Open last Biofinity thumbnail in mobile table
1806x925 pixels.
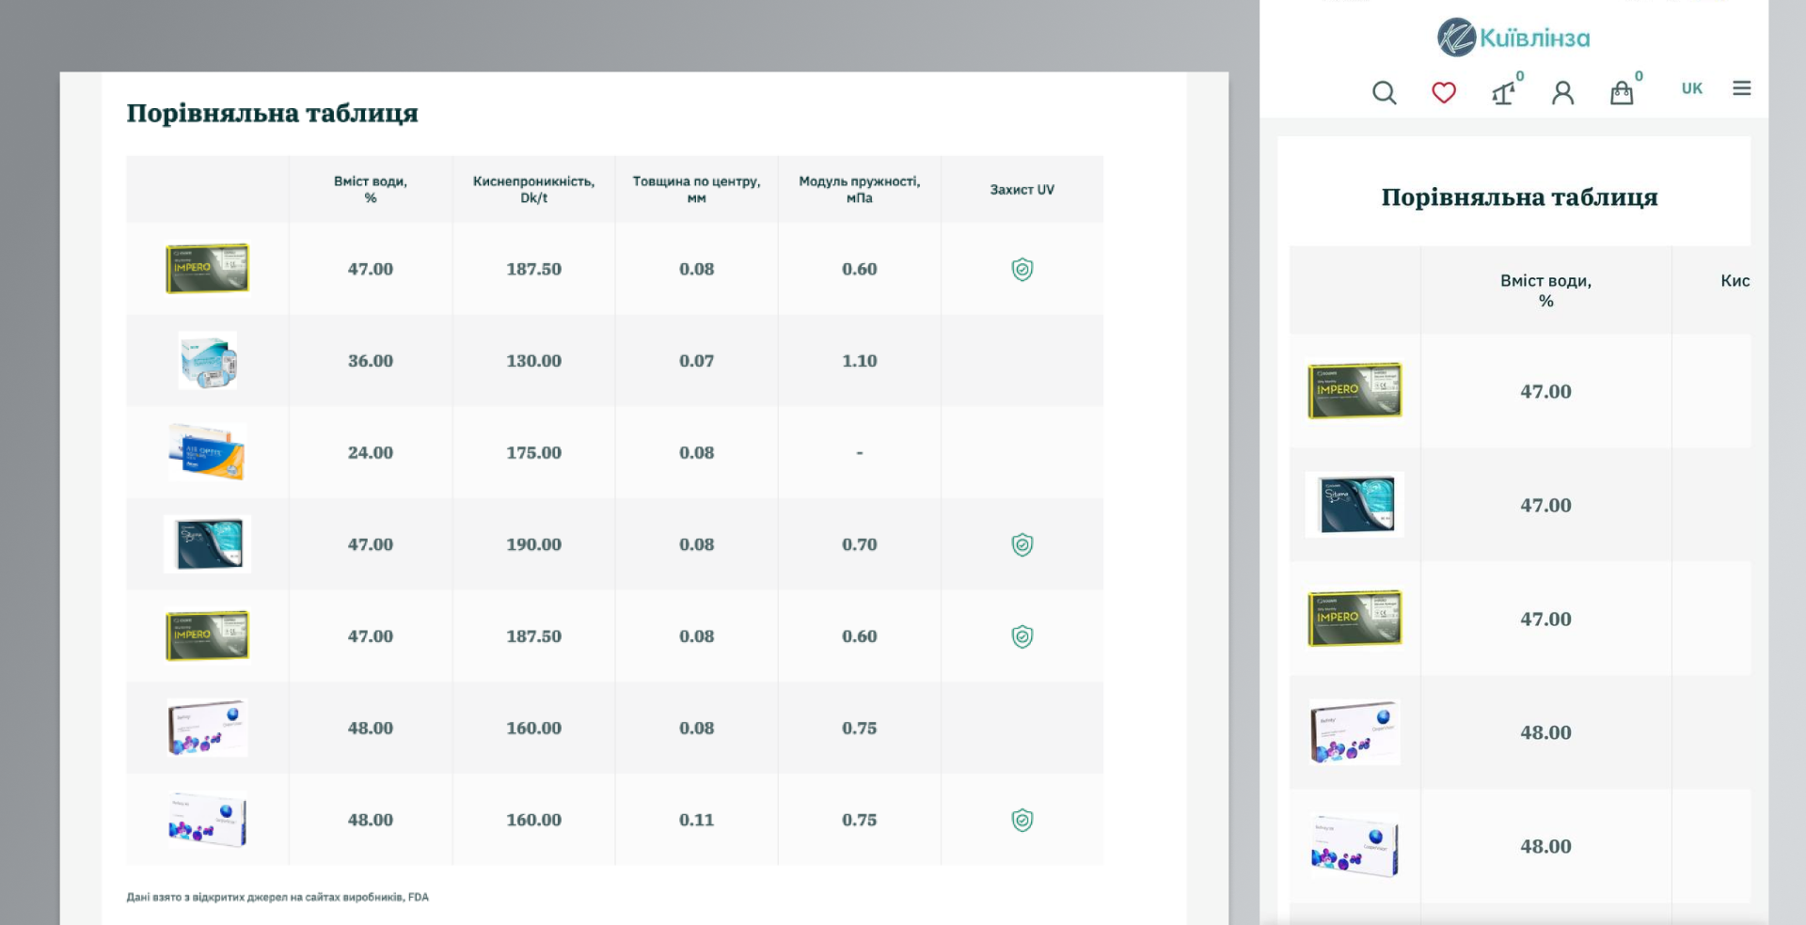tap(1354, 846)
